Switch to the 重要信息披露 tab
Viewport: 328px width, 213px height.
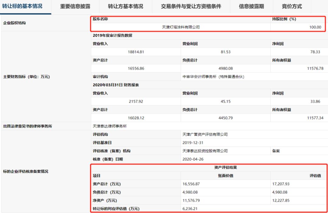[75, 6]
